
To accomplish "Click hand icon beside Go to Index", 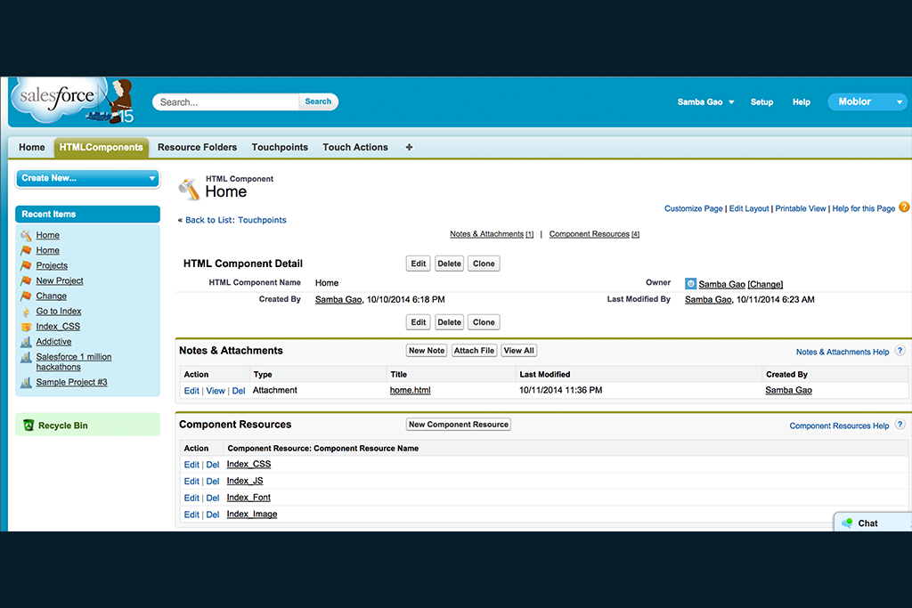I will pyautogui.click(x=26, y=312).
